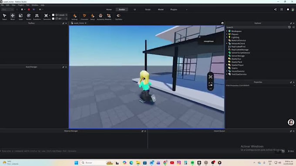Open the pause button dropdown arrow
Image resolution: width=296 pixels, height=166 pixels.
point(25,10)
